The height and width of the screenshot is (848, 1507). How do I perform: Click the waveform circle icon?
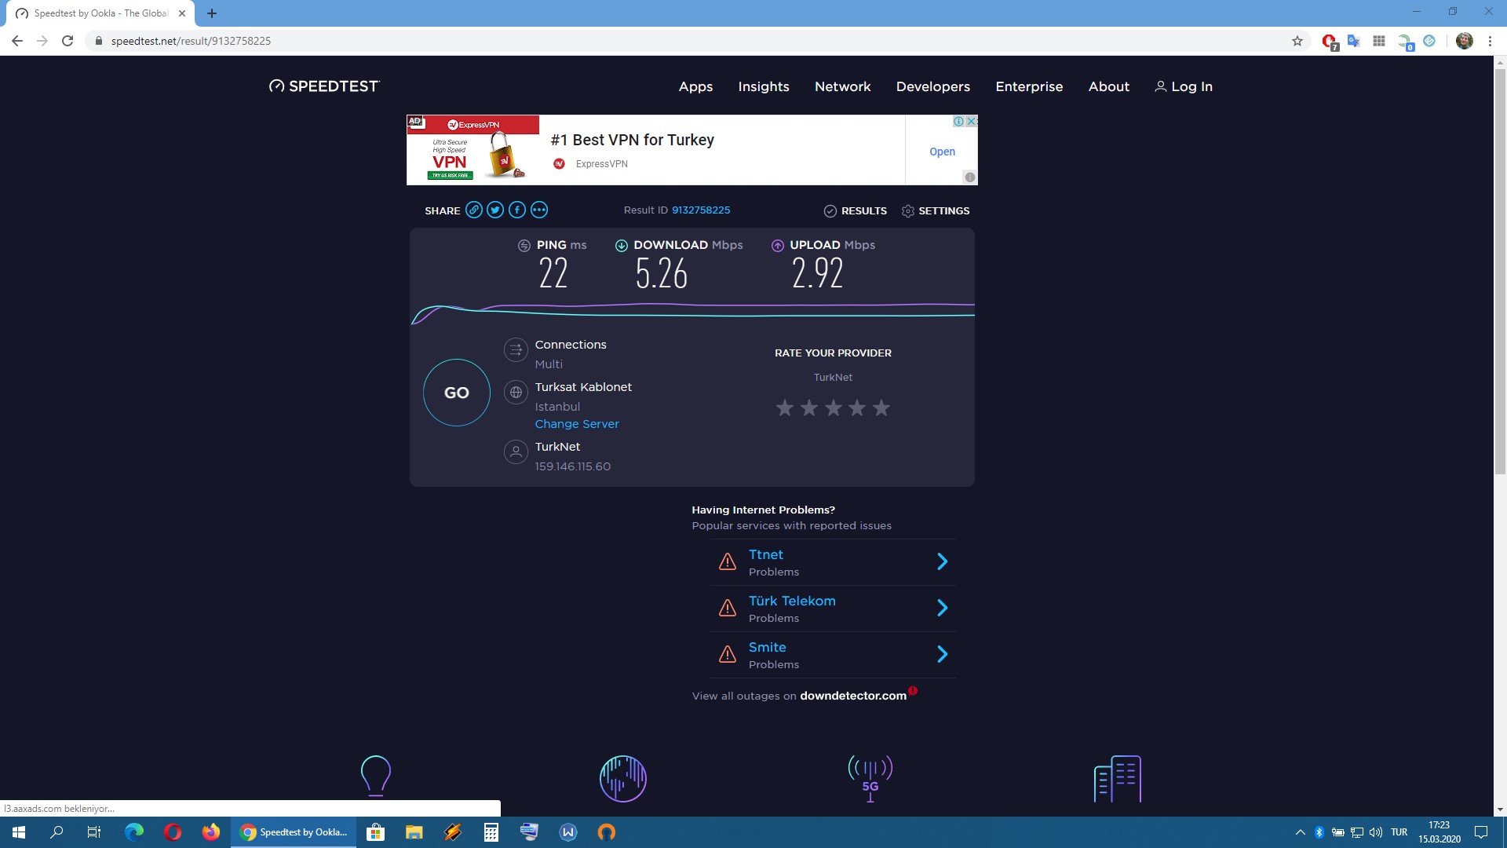click(623, 778)
